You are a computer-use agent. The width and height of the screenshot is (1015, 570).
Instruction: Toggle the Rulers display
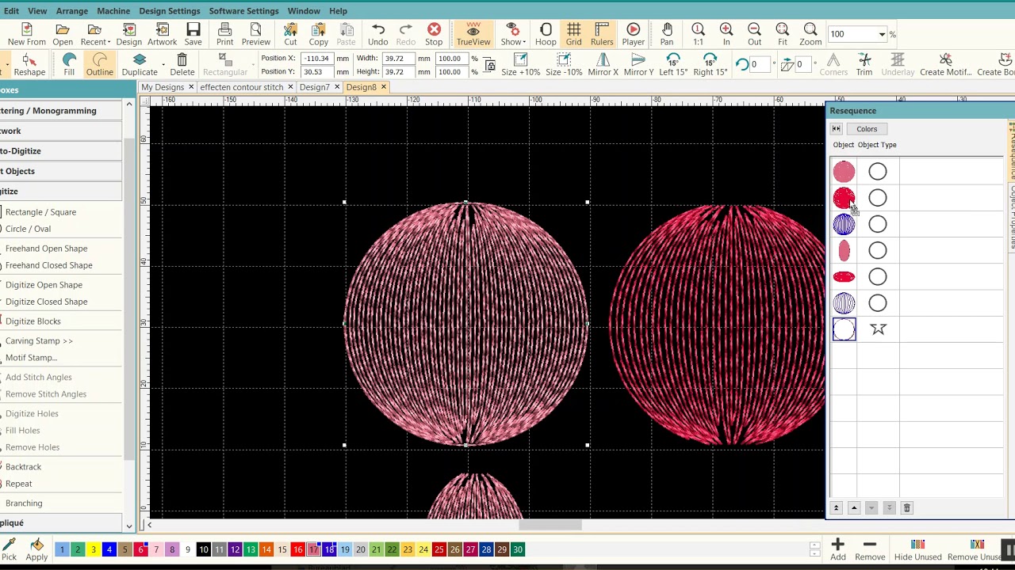point(602,34)
